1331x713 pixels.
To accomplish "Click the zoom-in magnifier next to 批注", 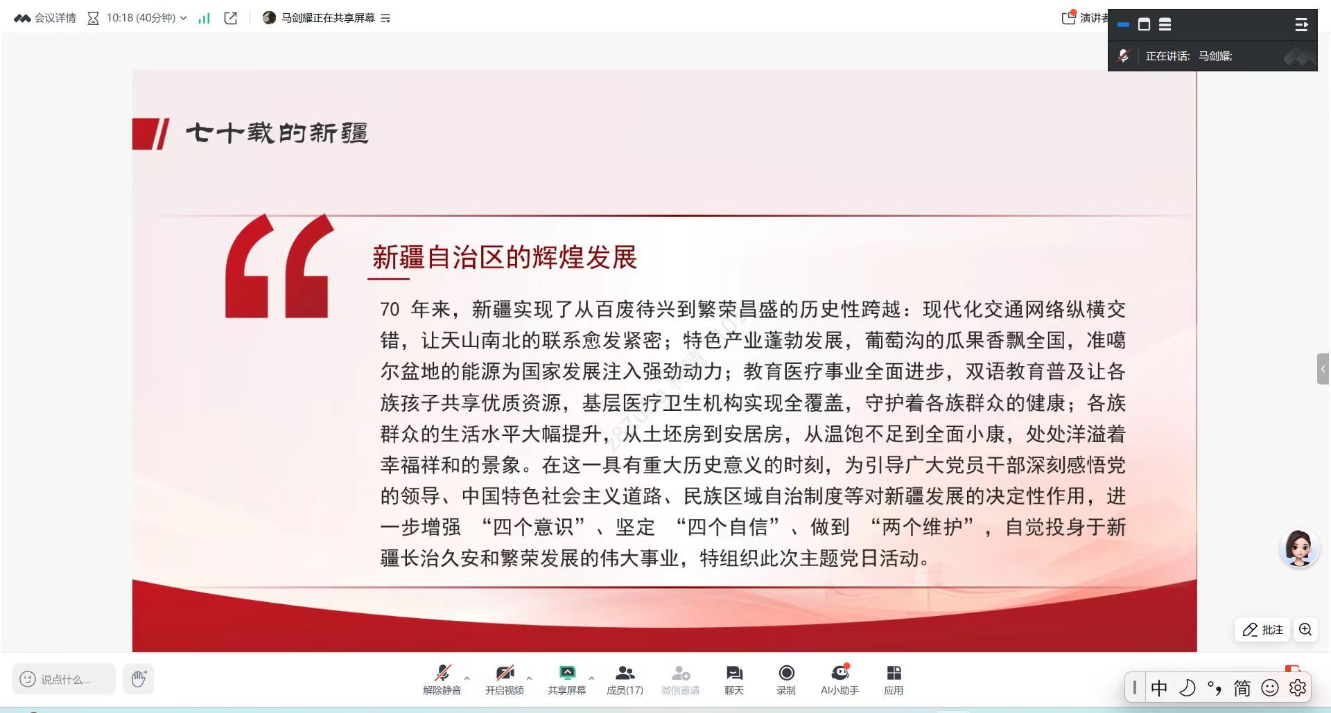I will (1305, 629).
